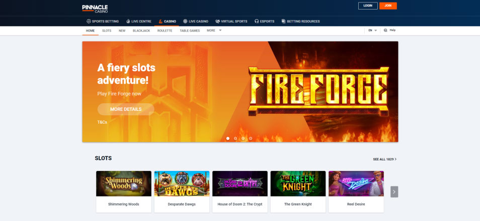The image size is (480, 221).
Task: Click 'House of Doom 2: The Crypt' text
Action: (240, 204)
